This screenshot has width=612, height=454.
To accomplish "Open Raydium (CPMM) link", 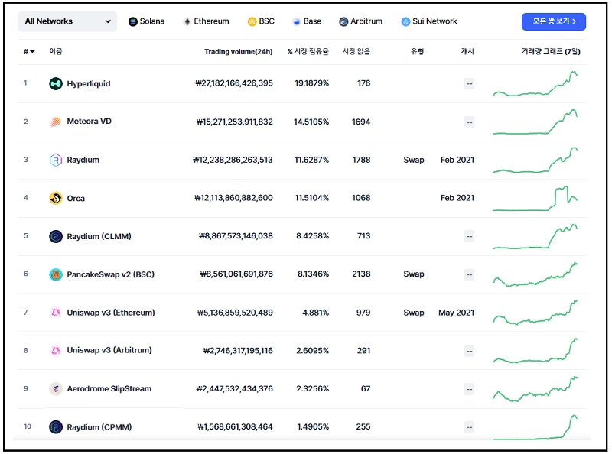I will 99,427.
